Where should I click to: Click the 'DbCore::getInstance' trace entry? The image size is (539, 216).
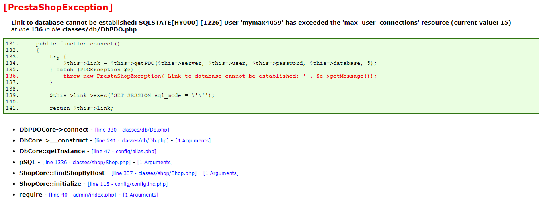pyautogui.click(x=52, y=151)
